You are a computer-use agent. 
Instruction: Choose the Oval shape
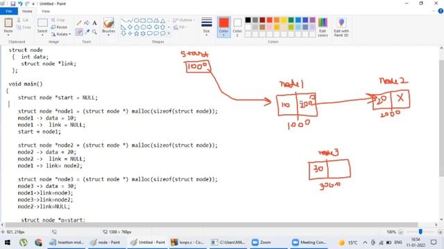pos(137,21)
